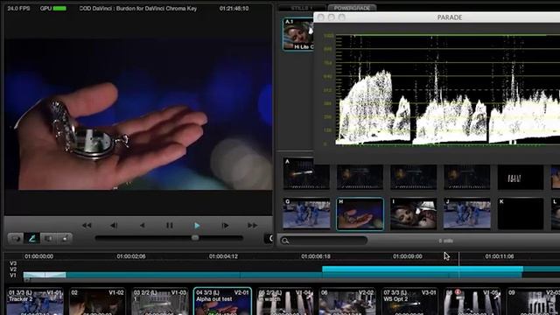Click the gallery search magnifier icon
This screenshot has width=560, height=315.
pyautogui.click(x=285, y=241)
